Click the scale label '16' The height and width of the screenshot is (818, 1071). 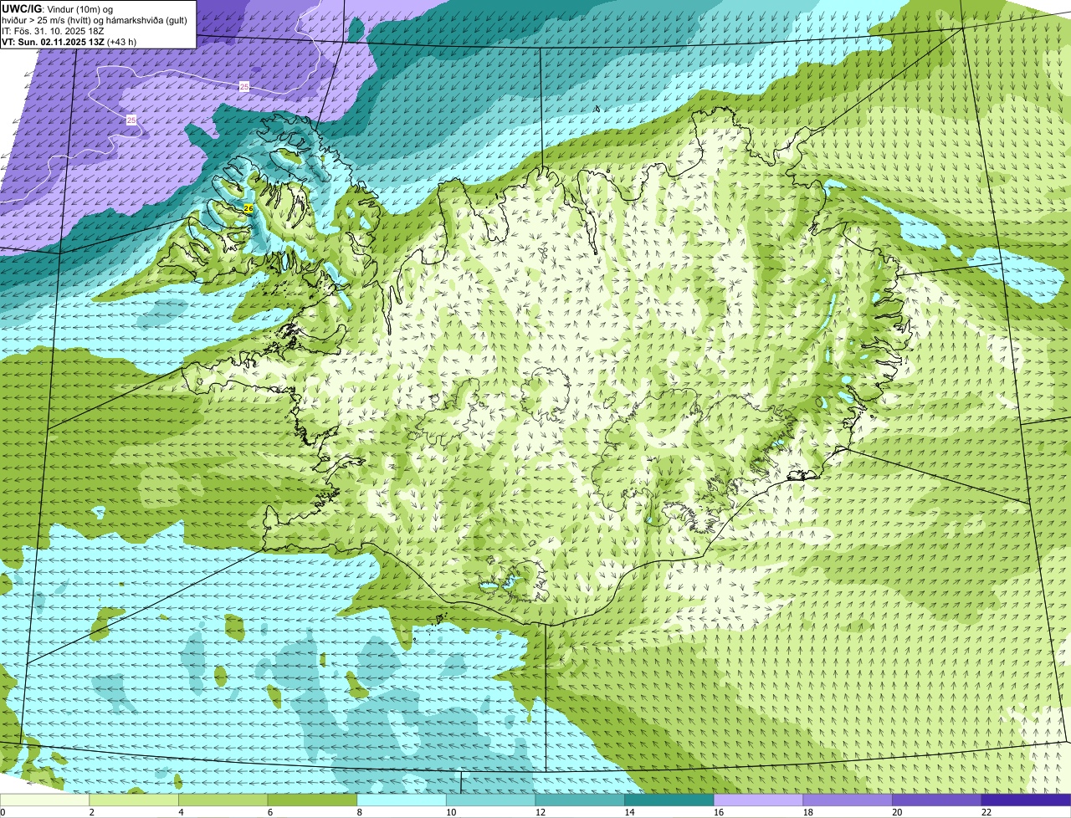pyautogui.click(x=719, y=812)
